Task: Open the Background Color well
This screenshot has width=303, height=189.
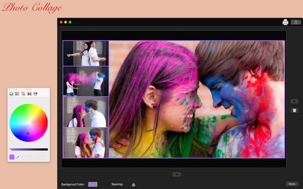Action: point(93,184)
